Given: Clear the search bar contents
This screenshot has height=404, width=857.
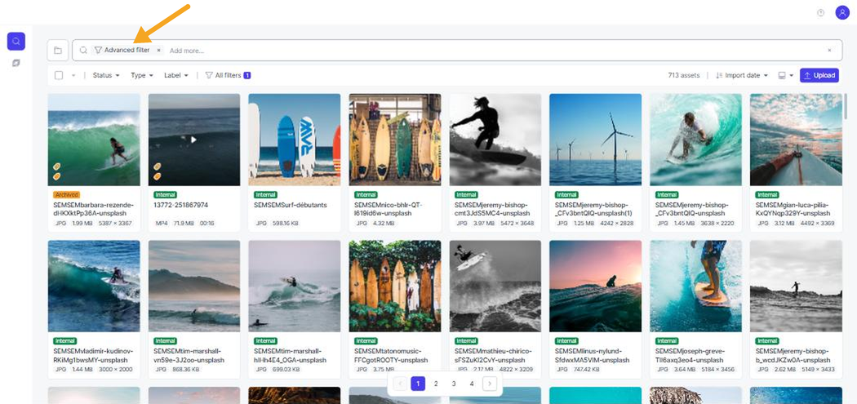Looking at the screenshot, I should pos(829,51).
